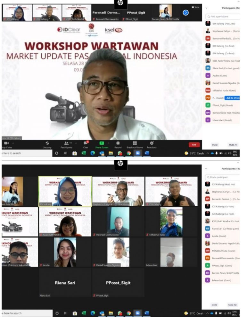
Task: Open share options arrow beside Share Screen
Action: tap(108, 143)
